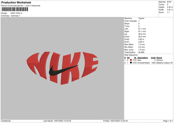174x123 pixels.
Task: Click 'Page 1 of 1' in the footer
Action: pos(168,121)
